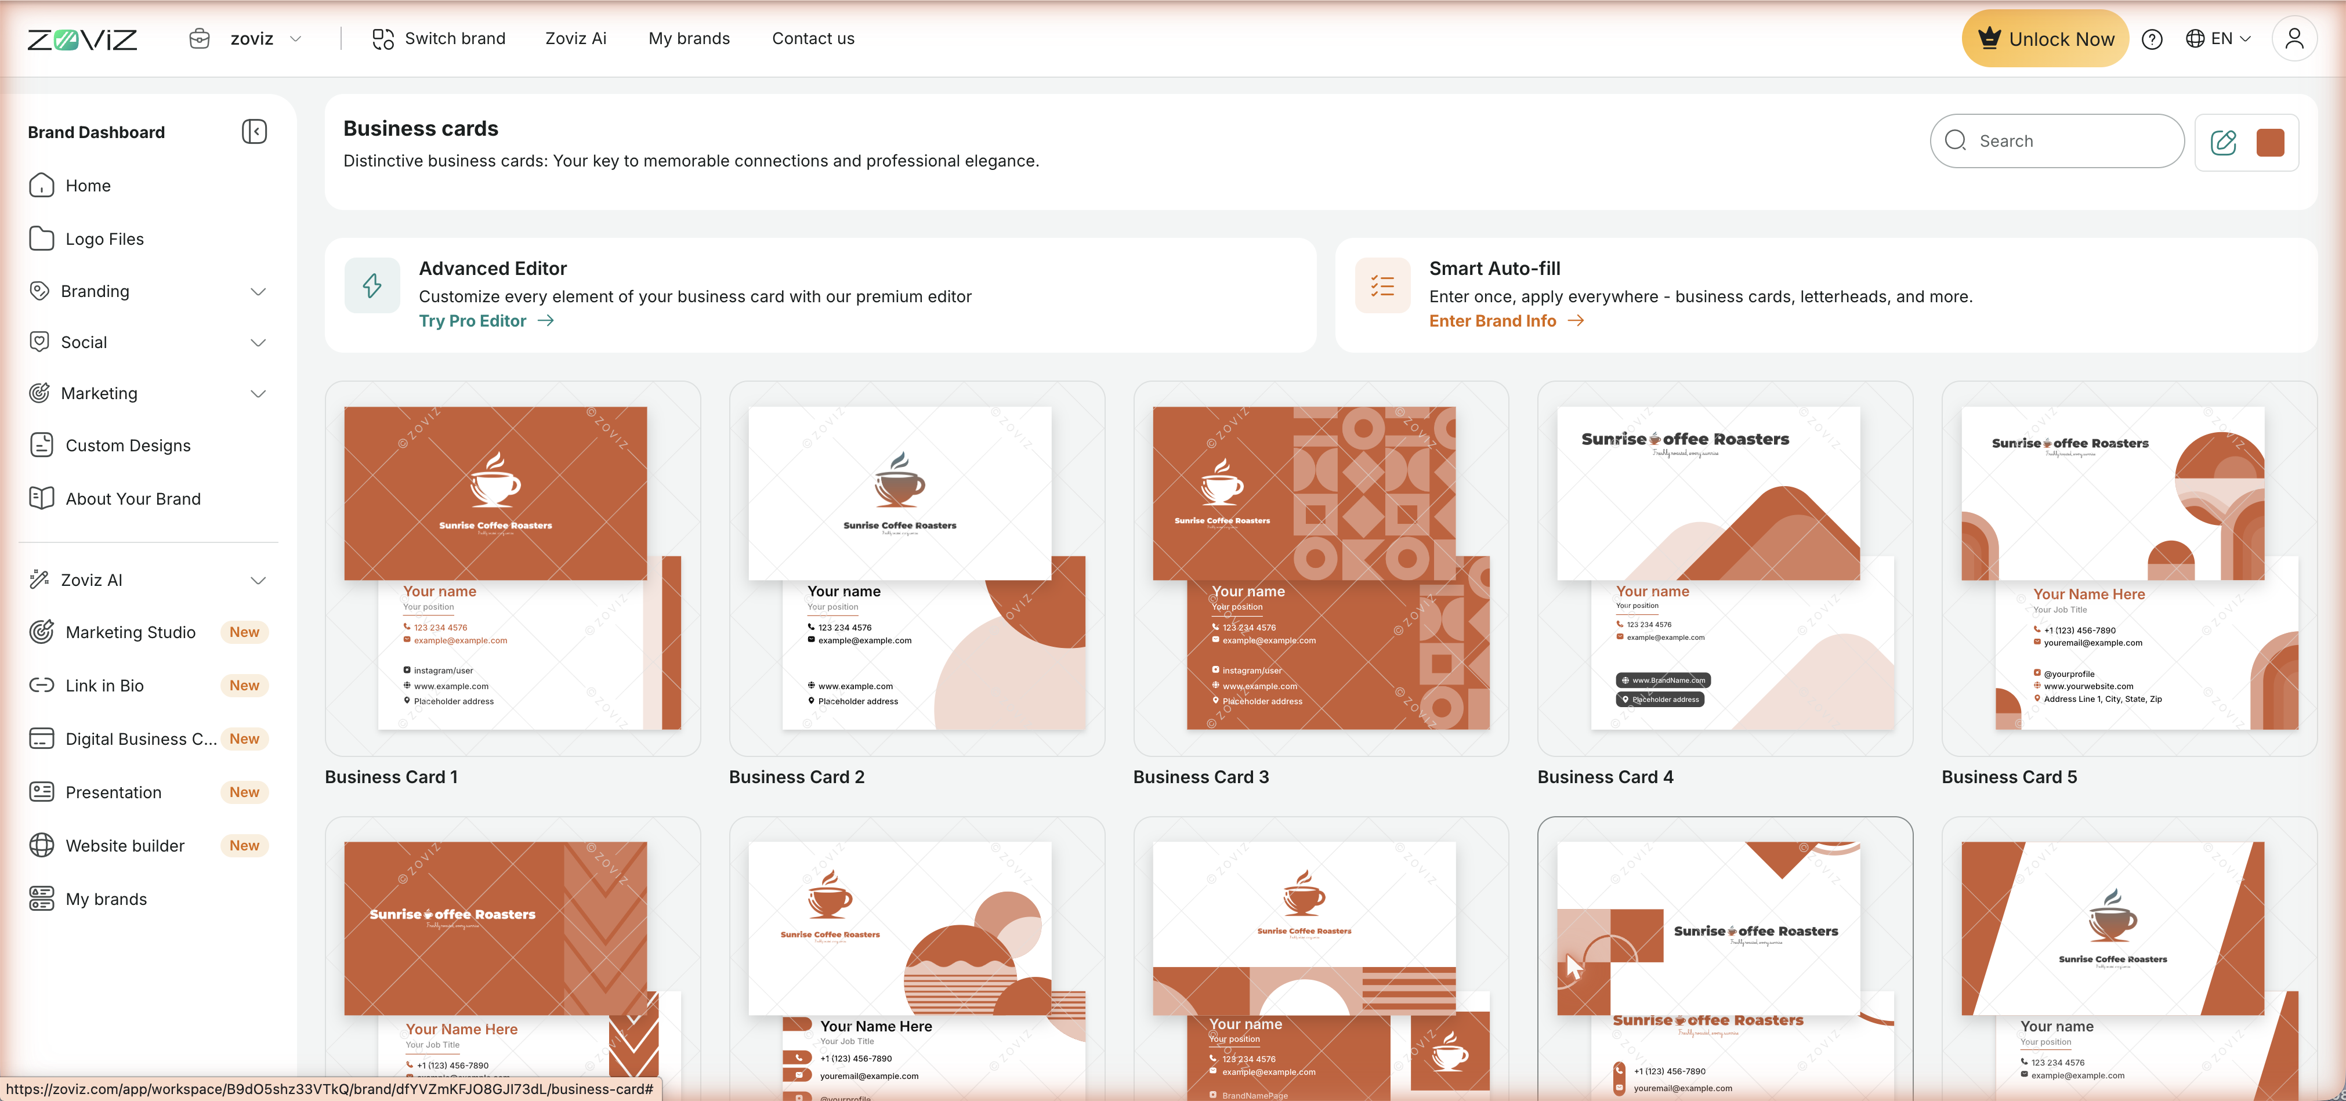
Task: Select the Business Card 1 template thumbnail
Action: coord(512,568)
